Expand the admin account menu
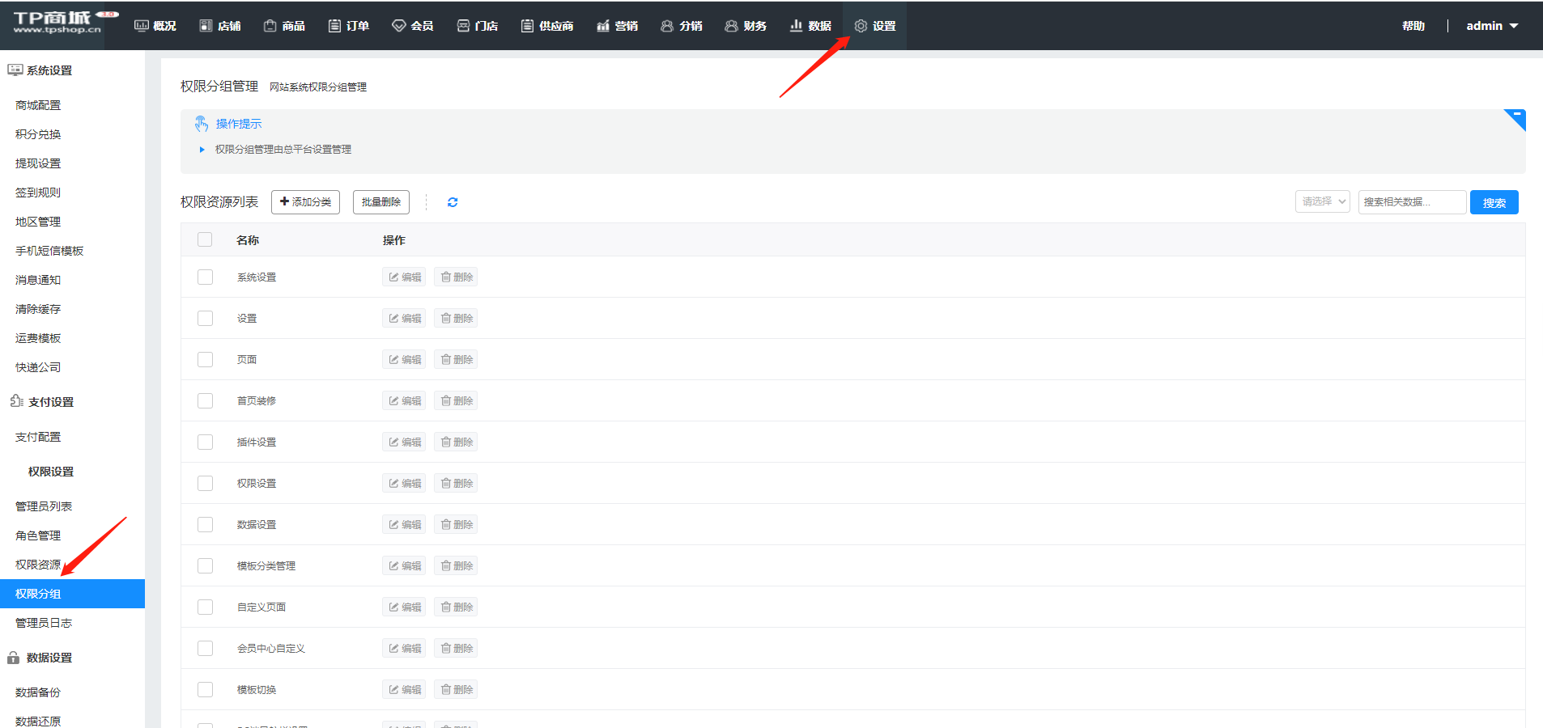The image size is (1543, 728). pyautogui.click(x=1491, y=26)
